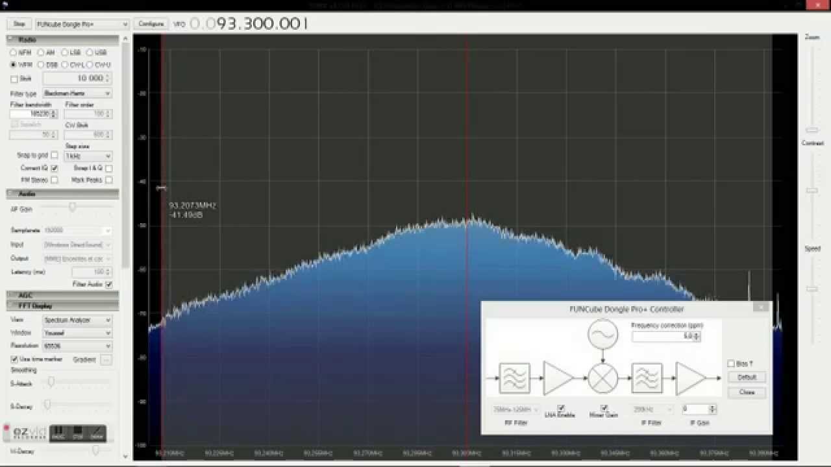
Task: Click the Shift value field showing 10 000
Action: click(x=77, y=78)
